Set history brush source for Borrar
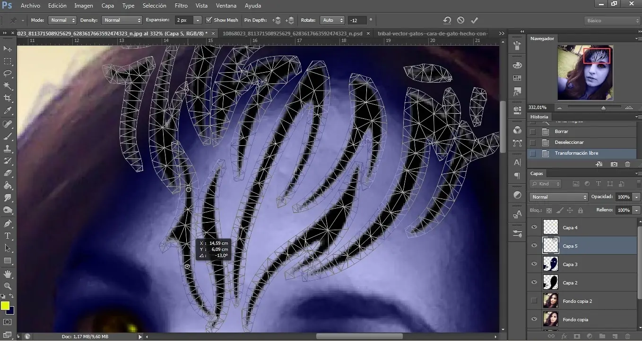This screenshot has height=341, width=642. [533, 132]
